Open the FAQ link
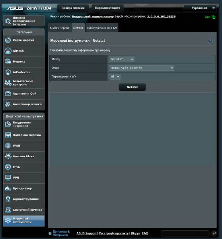Image resolution: width=222 pixels, height=239 pixels. (145, 233)
